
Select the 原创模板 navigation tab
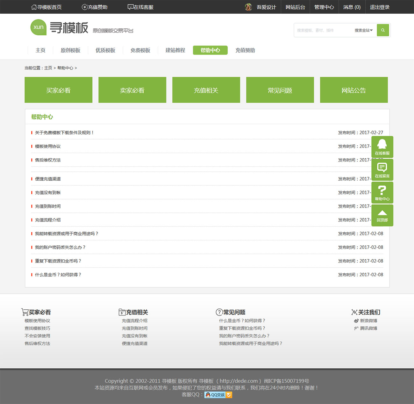click(x=70, y=50)
